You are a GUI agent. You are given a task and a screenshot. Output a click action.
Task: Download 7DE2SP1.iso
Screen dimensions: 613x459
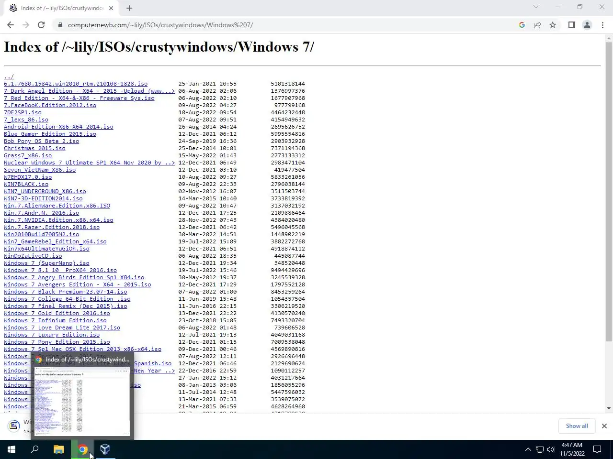click(x=23, y=112)
